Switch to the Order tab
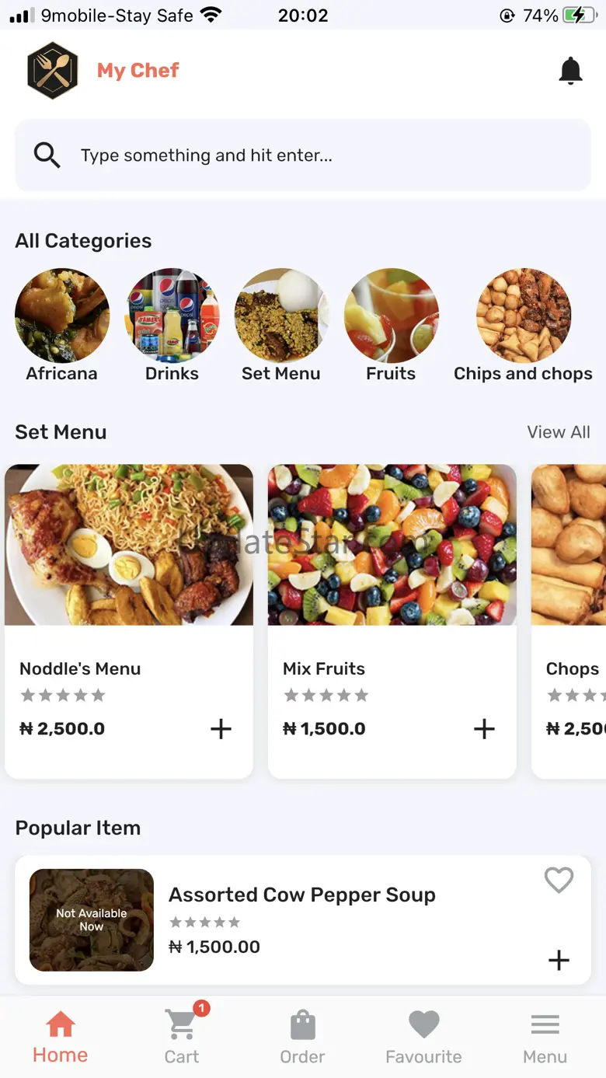This screenshot has width=606, height=1078. point(302,1035)
